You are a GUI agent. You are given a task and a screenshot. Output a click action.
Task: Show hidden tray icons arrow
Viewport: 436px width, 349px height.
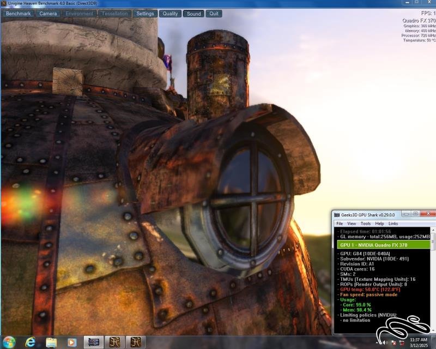pyautogui.click(x=377, y=342)
